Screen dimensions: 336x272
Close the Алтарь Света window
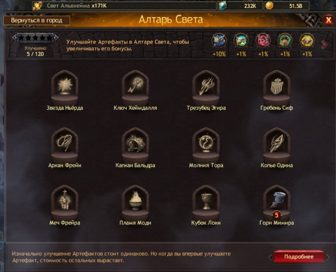[x=328, y=20]
